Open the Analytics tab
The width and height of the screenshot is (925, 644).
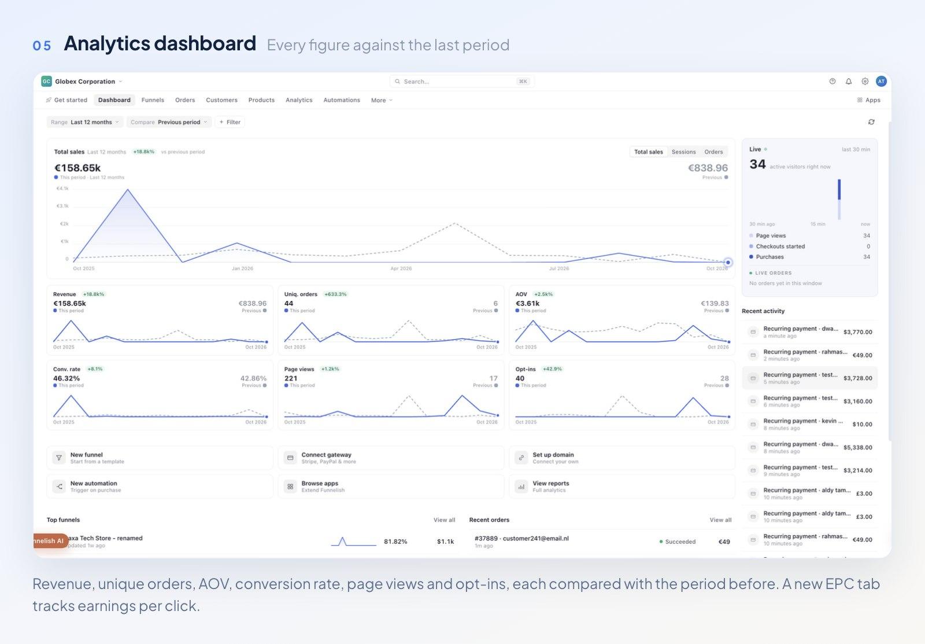click(299, 100)
